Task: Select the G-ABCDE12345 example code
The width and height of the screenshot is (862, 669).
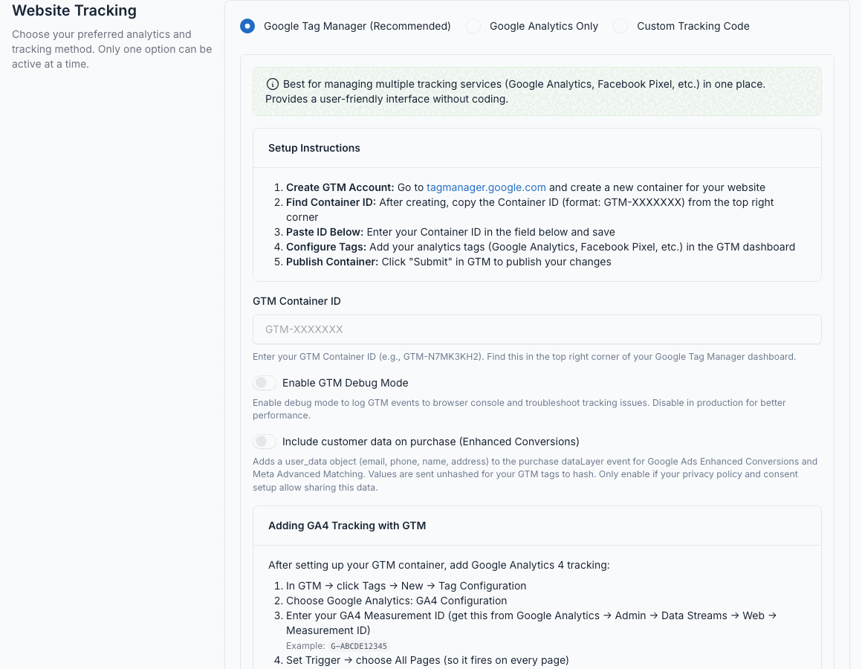Action: tap(359, 646)
